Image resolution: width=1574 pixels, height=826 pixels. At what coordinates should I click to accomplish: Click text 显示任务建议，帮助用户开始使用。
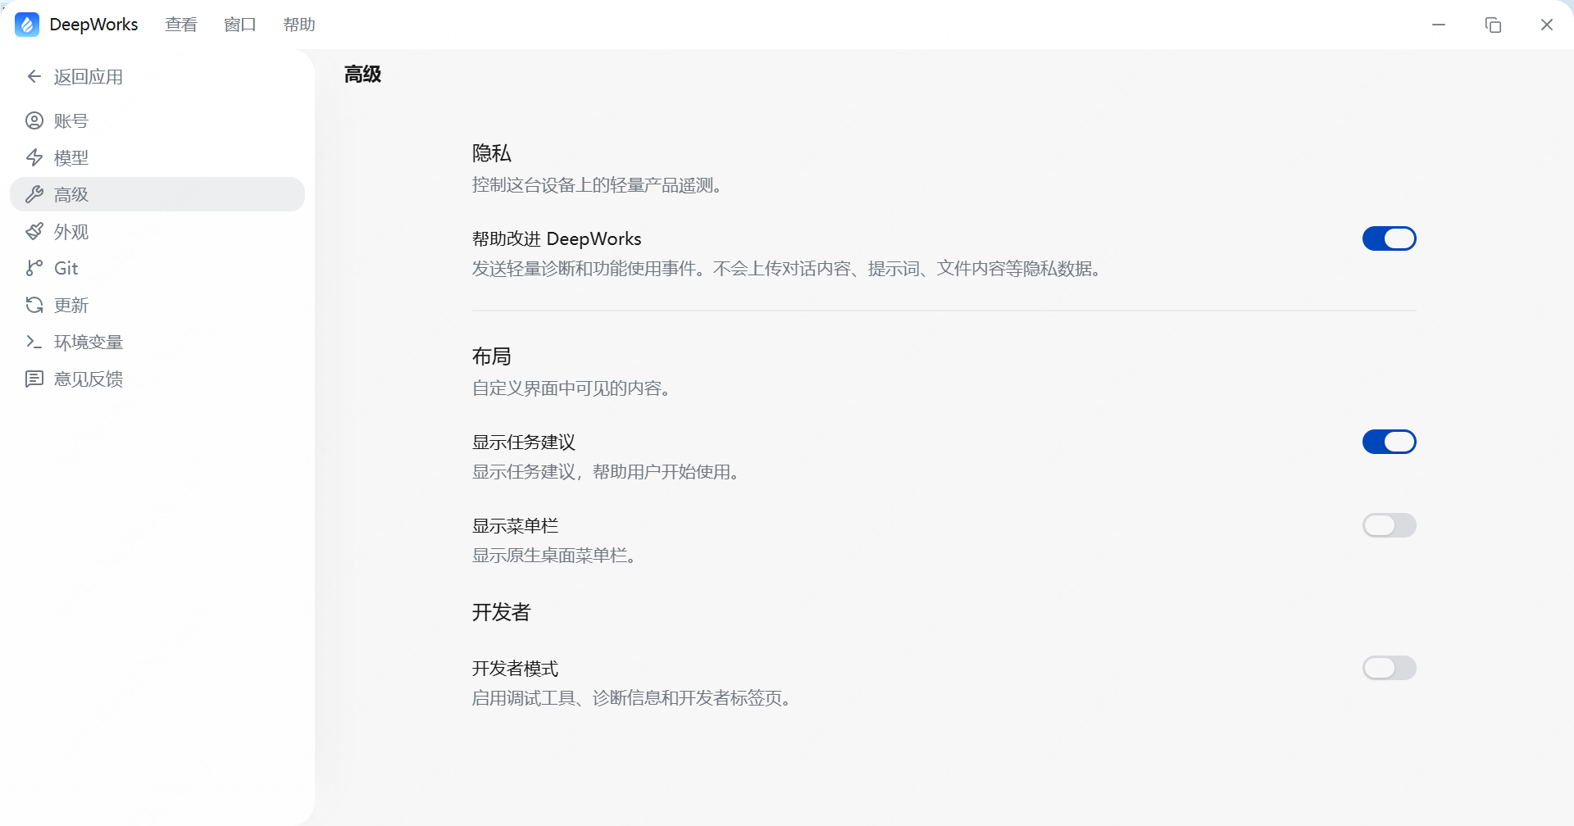(x=606, y=472)
